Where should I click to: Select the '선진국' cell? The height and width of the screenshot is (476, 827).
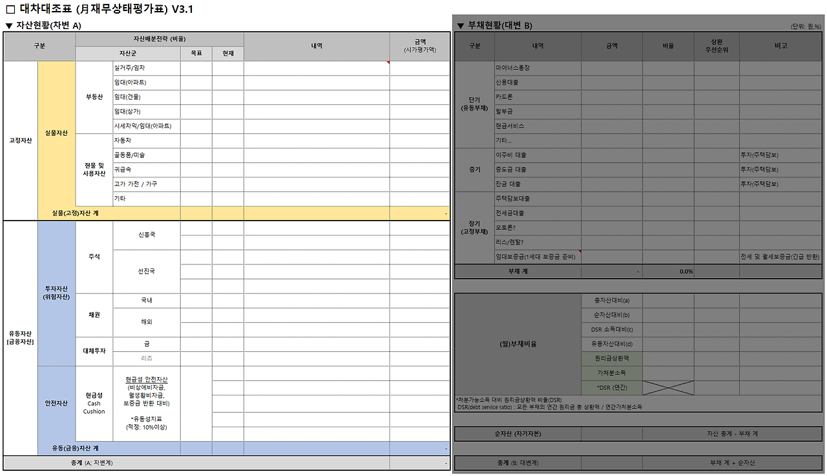coord(147,271)
